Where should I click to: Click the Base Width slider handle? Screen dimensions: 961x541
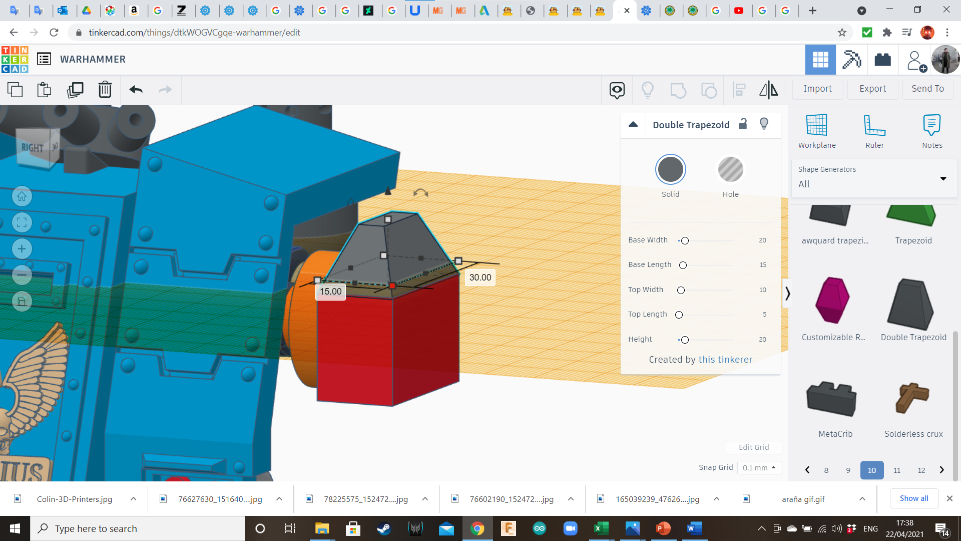(685, 240)
